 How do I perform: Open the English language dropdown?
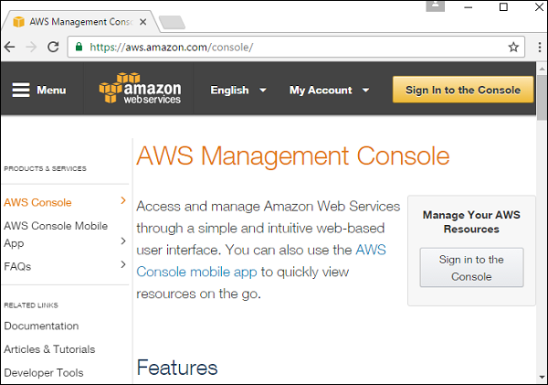(237, 90)
